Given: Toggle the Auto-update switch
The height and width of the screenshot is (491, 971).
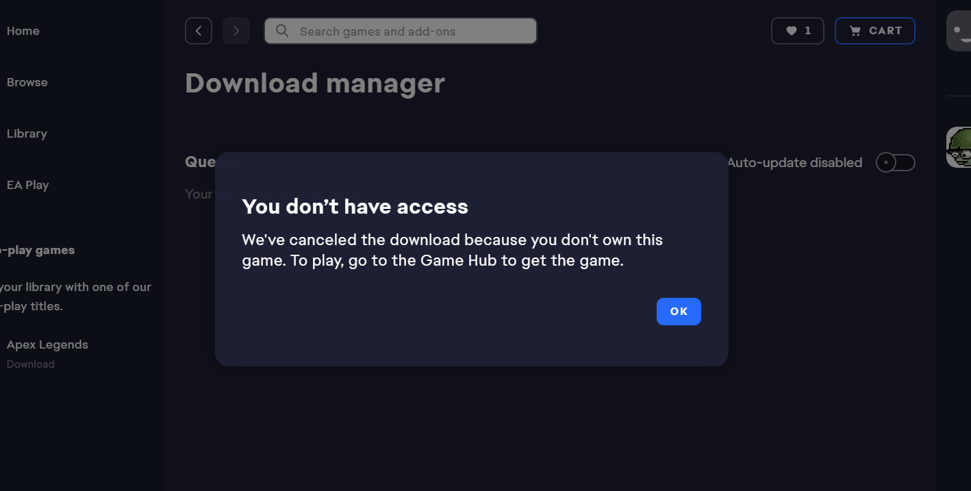Looking at the screenshot, I should pos(895,163).
